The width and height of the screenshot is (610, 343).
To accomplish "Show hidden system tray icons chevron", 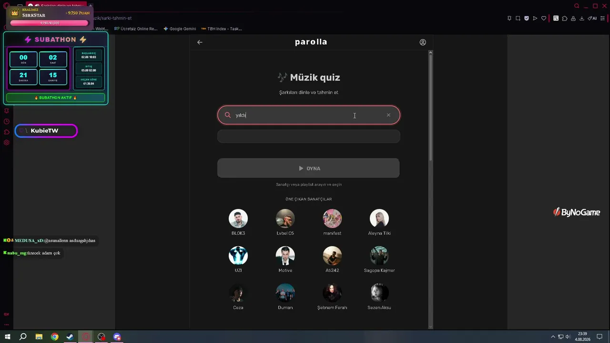I will [553, 337].
